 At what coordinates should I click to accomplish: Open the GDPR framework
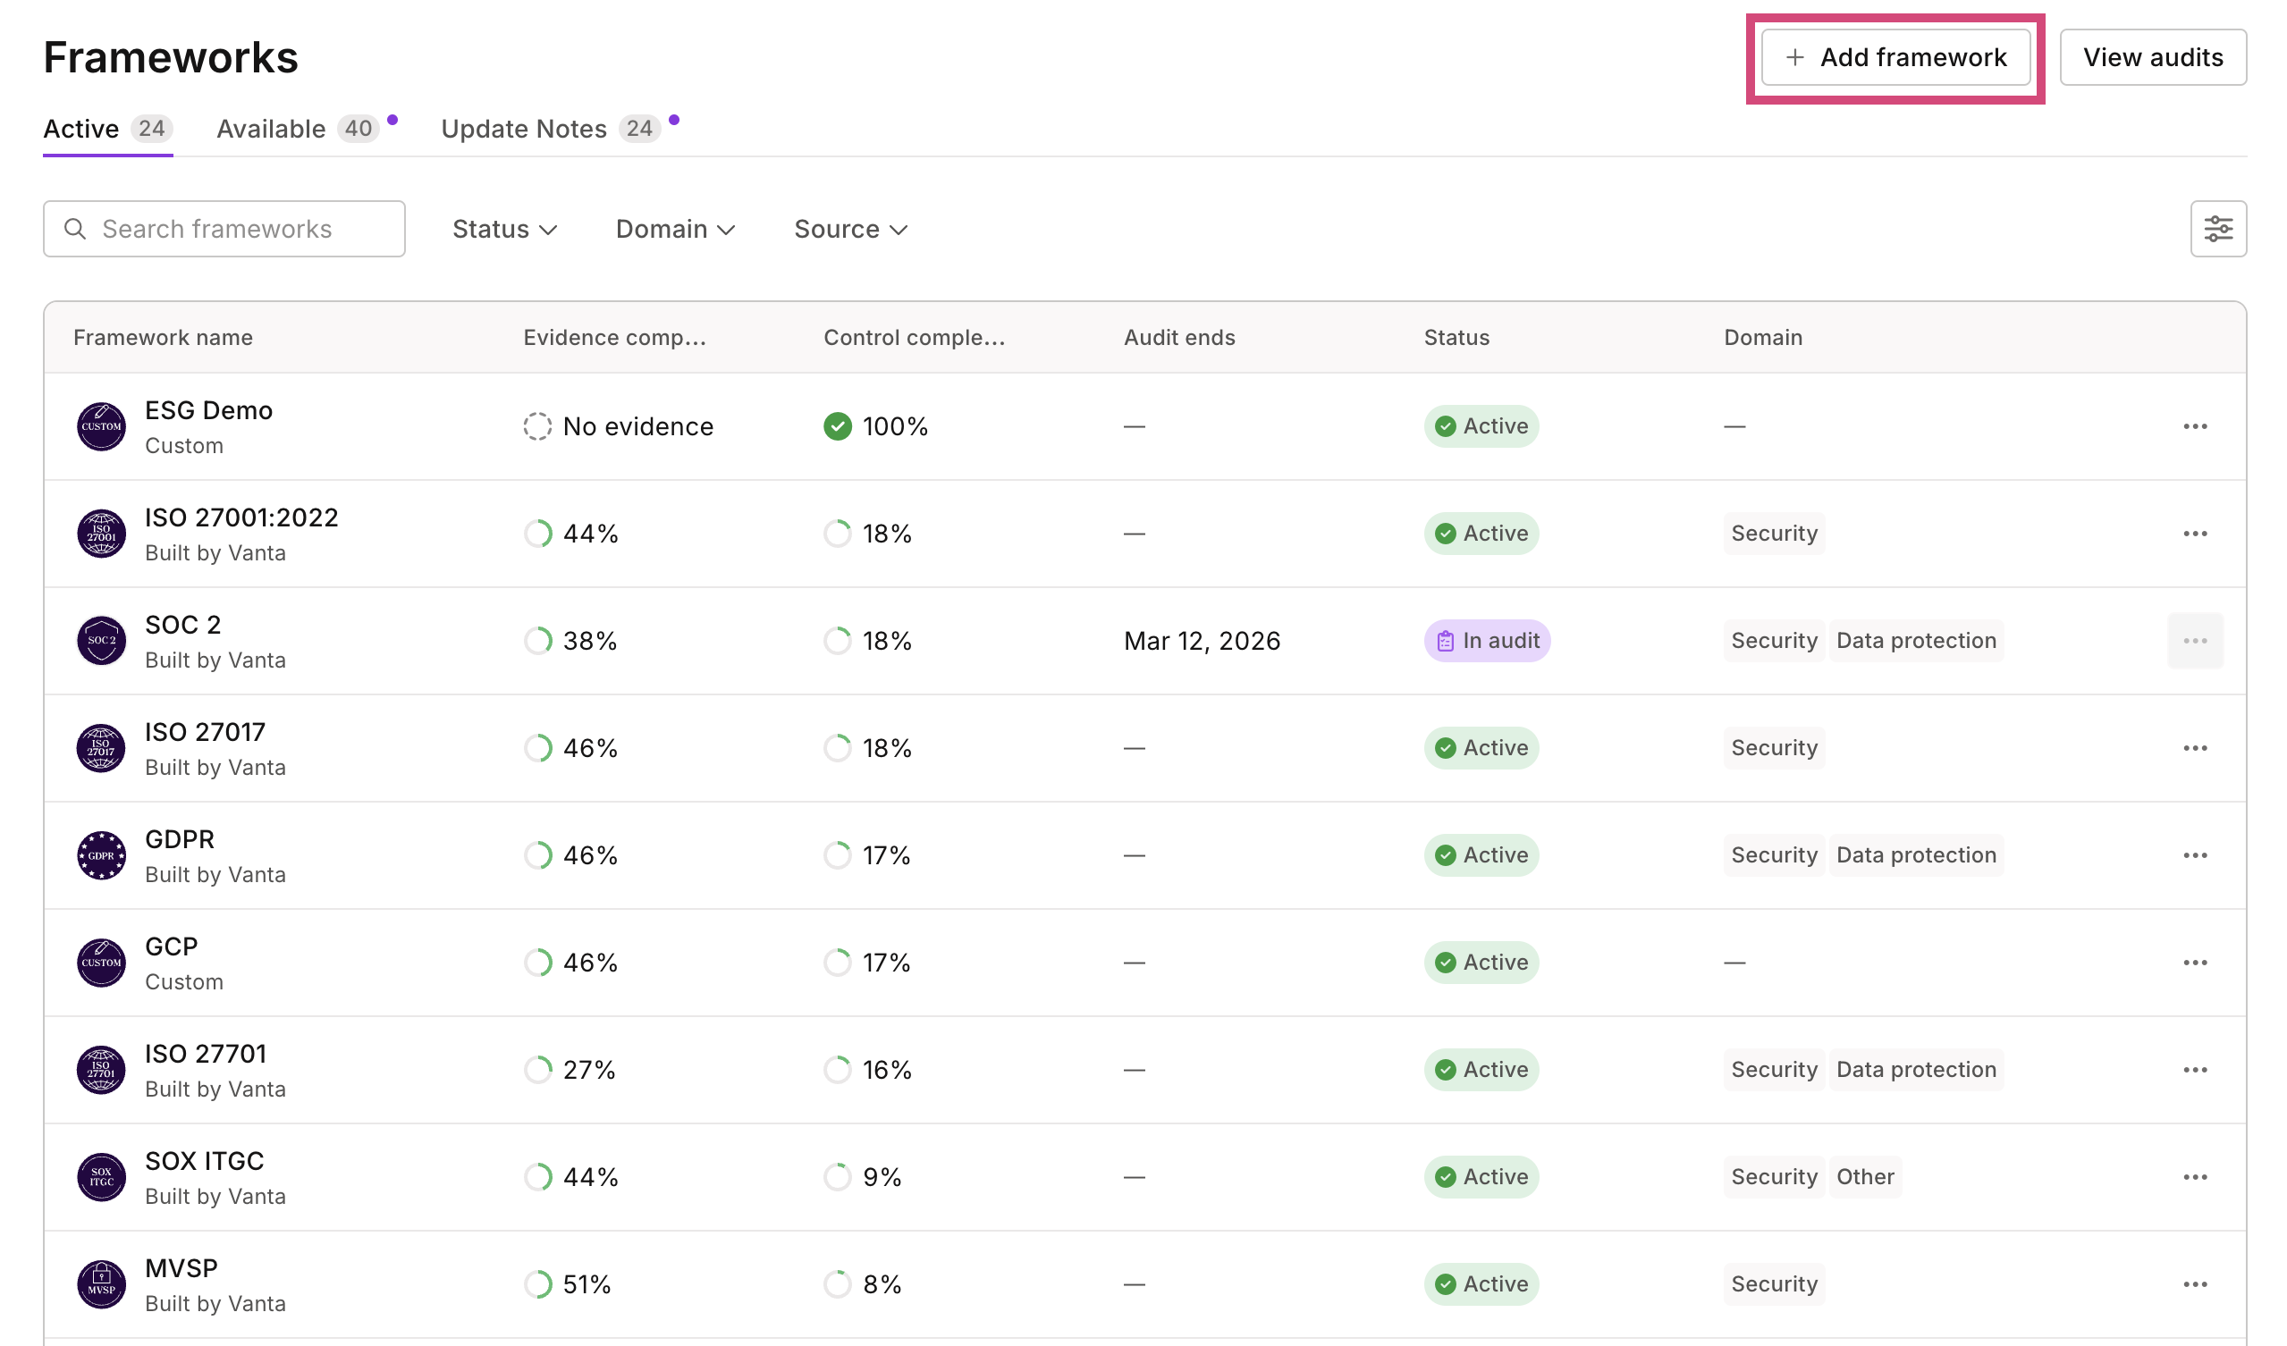180,839
